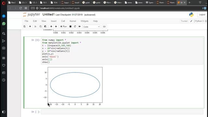
Task: Click Last Checkpoint 01/27/2019 text
Action: click(69, 15)
